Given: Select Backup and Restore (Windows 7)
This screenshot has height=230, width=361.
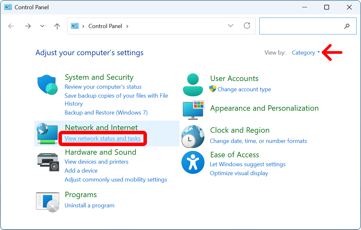Looking at the screenshot, I should 106,113.
